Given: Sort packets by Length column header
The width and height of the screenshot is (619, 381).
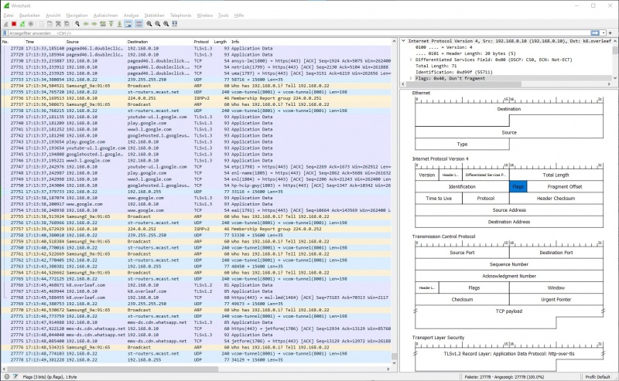Looking at the screenshot, I should (221, 42).
